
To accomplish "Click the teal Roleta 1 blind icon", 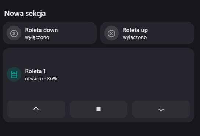I will (x=14, y=74).
